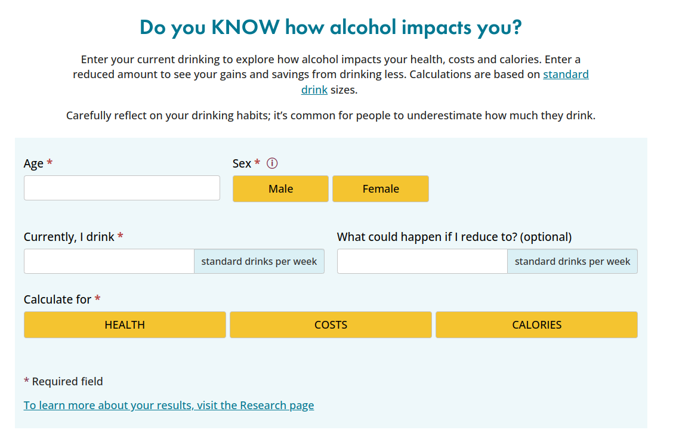Choose HEALTH under Calculate for
Image resolution: width=676 pixels, height=436 pixels.
tap(125, 325)
